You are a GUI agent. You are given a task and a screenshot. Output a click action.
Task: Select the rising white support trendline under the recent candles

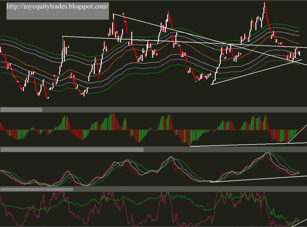coord(256,72)
